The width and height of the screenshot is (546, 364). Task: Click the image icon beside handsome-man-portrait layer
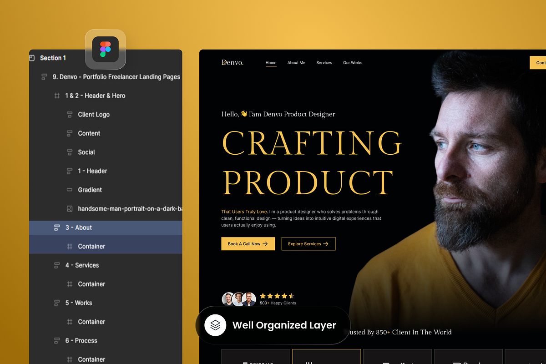70,209
